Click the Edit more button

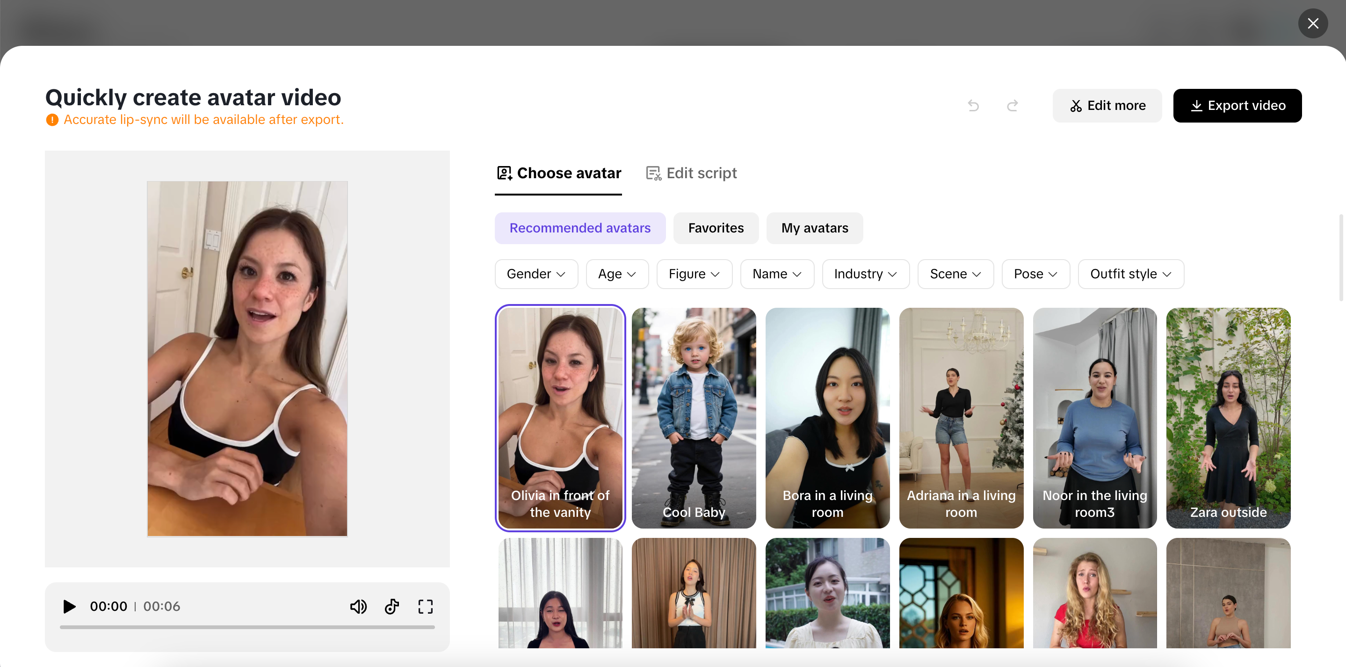[x=1107, y=106]
